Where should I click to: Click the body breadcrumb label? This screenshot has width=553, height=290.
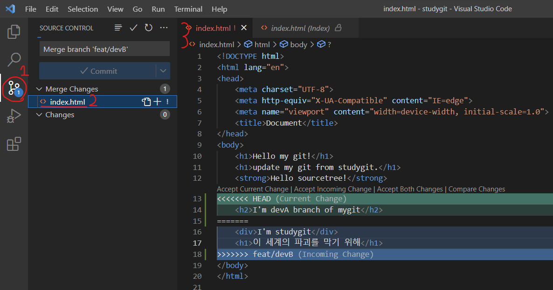[299, 44]
